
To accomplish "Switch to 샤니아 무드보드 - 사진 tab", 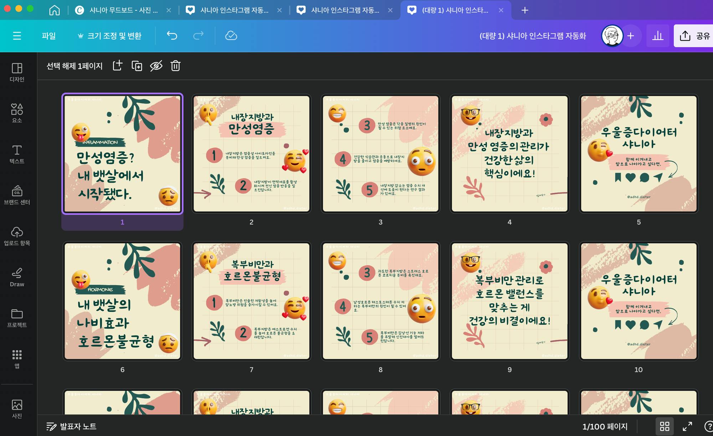I will point(123,10).
